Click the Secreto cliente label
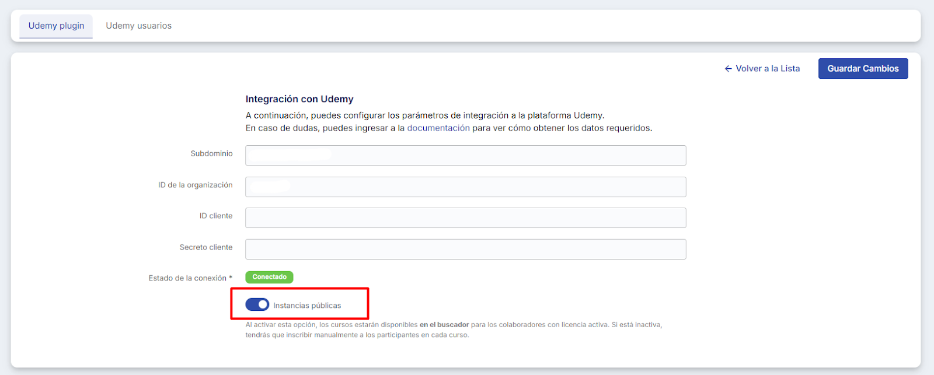This screenshot has width=934, height=375. [205, 247]
